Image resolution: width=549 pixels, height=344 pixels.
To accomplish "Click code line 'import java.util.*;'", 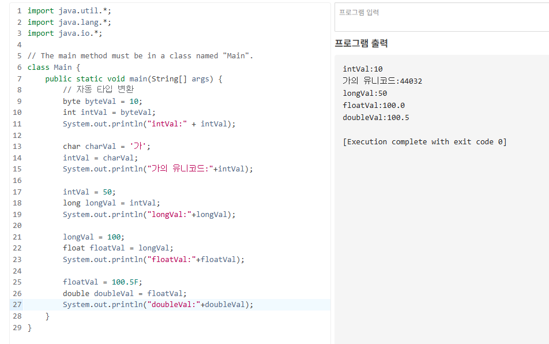I will coord(69,11).
